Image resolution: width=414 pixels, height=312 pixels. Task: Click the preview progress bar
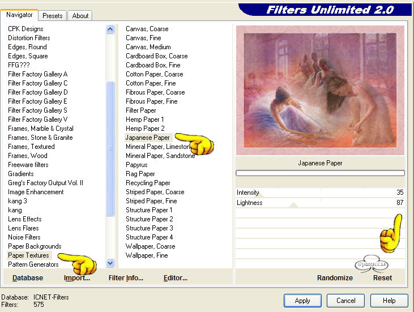tap(320, 173)
